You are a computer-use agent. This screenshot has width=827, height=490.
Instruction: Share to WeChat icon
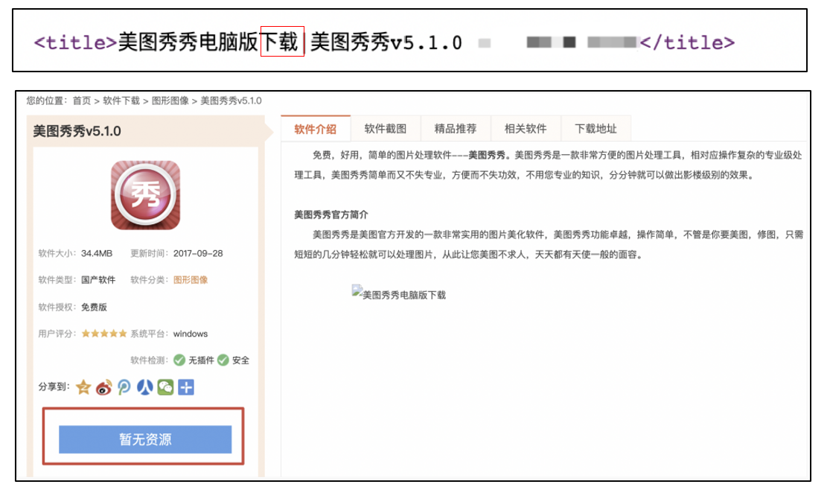point(165,387)
